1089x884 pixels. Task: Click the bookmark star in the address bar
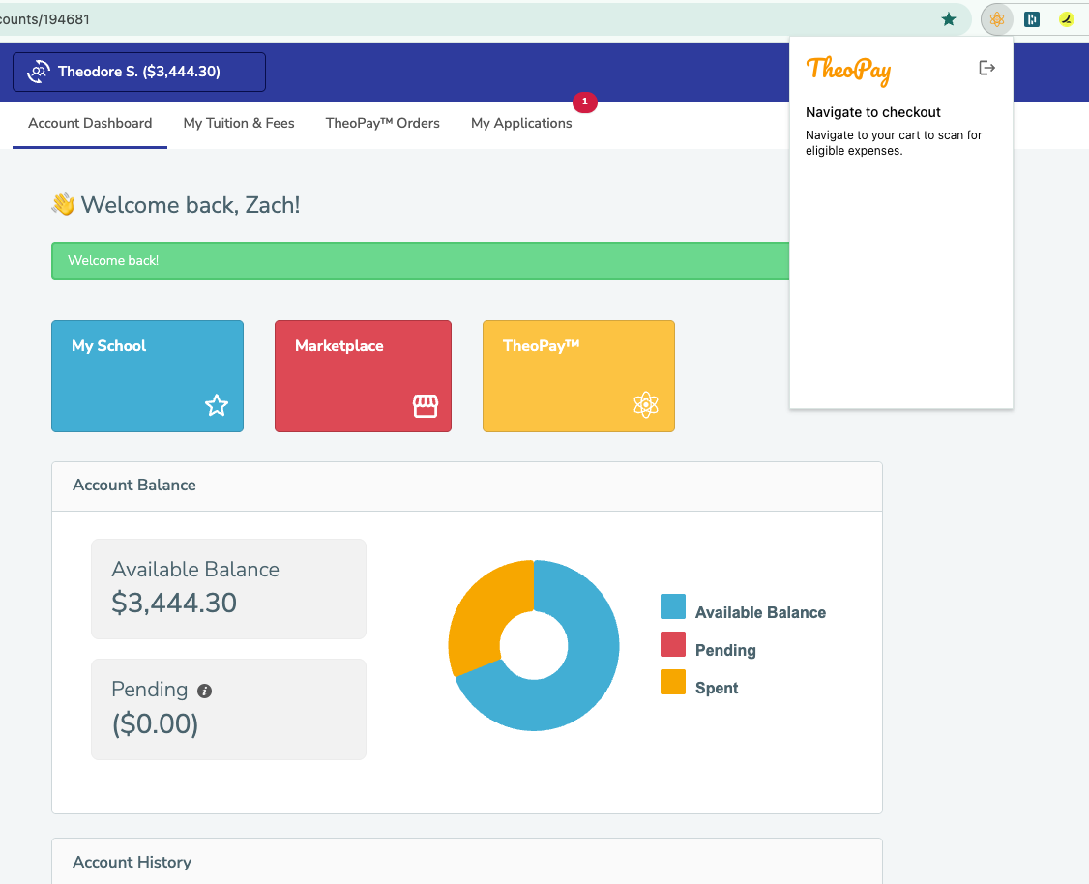tap(948, 19)
